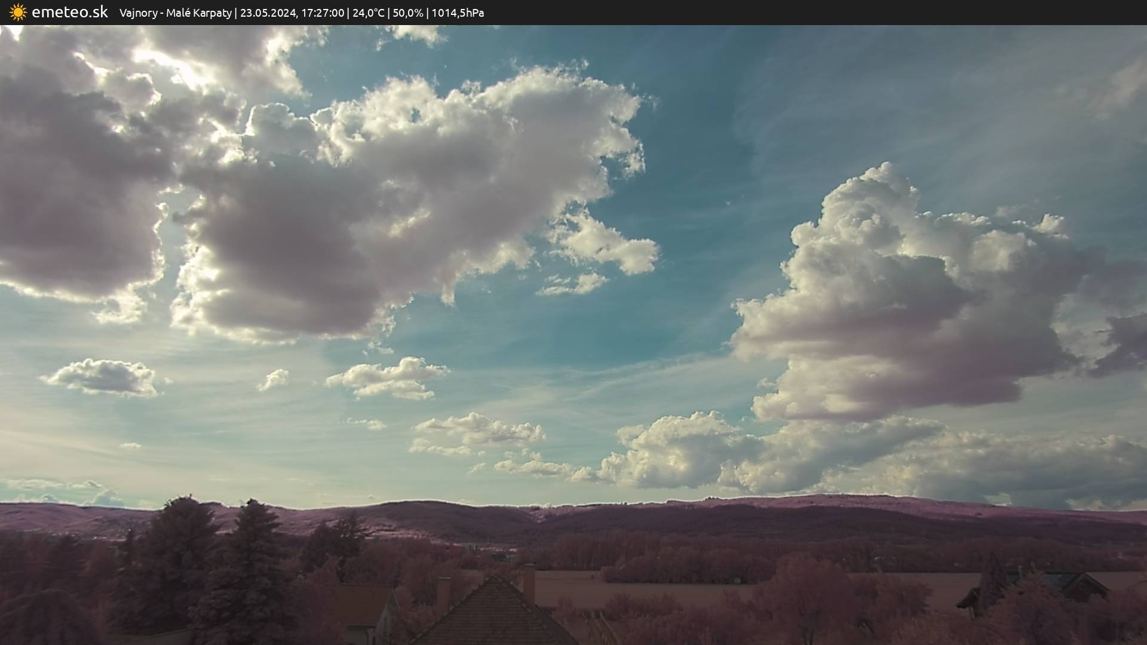Click the date 23.05.2024 in header
Viewport: 1147px width, 645px height.
268,13
